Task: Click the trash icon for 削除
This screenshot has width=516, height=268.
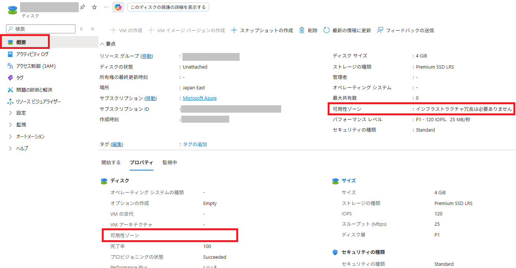Action: [302, 30]
